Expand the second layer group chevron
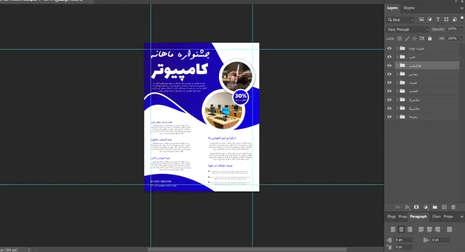The image size is (465, 252). [397, 57]
